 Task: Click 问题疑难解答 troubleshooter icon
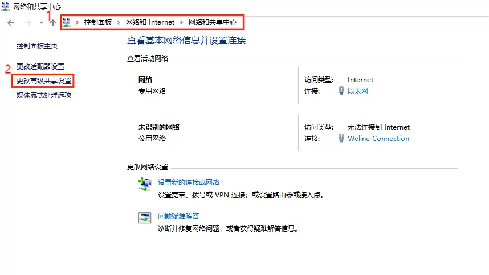(145, 217)
